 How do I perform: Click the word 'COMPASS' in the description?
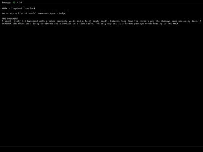tap(67, 24)
